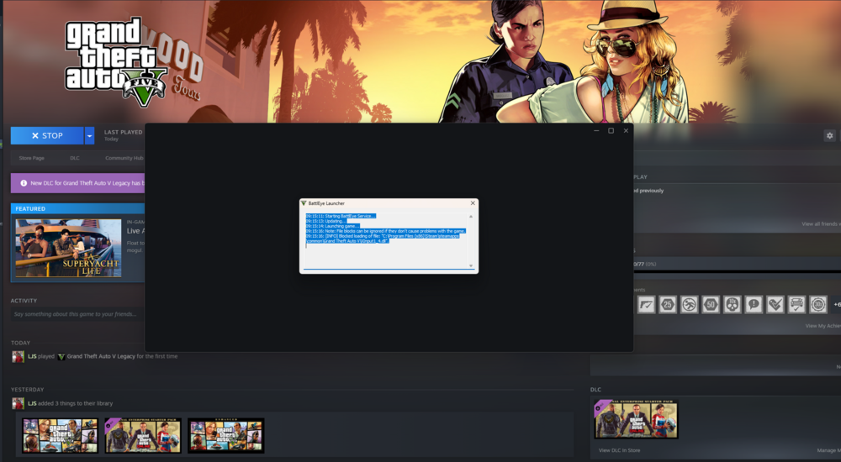
Task: Open the Community Hub tab
Action: tap(124, 158)
